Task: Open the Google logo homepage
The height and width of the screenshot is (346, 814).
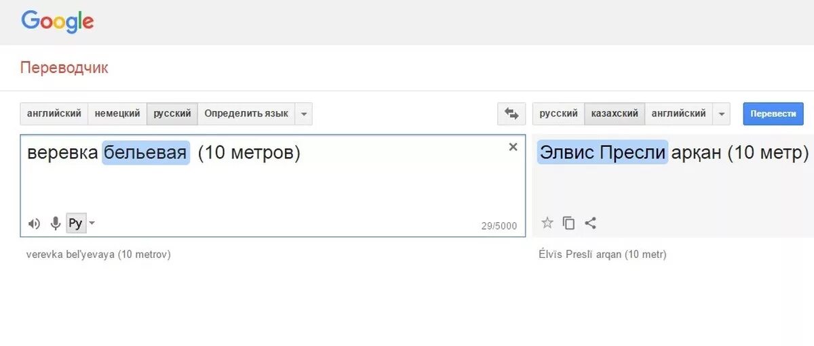Action: coord(58,22)
